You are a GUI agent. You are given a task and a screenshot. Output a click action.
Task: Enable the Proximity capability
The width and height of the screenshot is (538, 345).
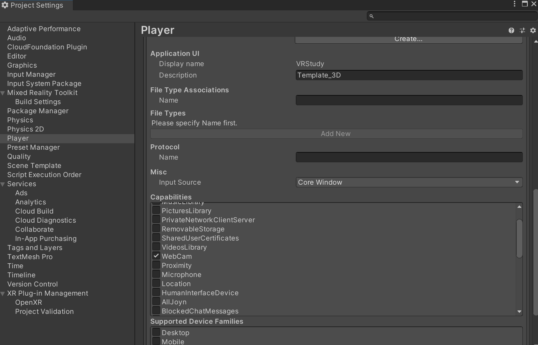156,265
